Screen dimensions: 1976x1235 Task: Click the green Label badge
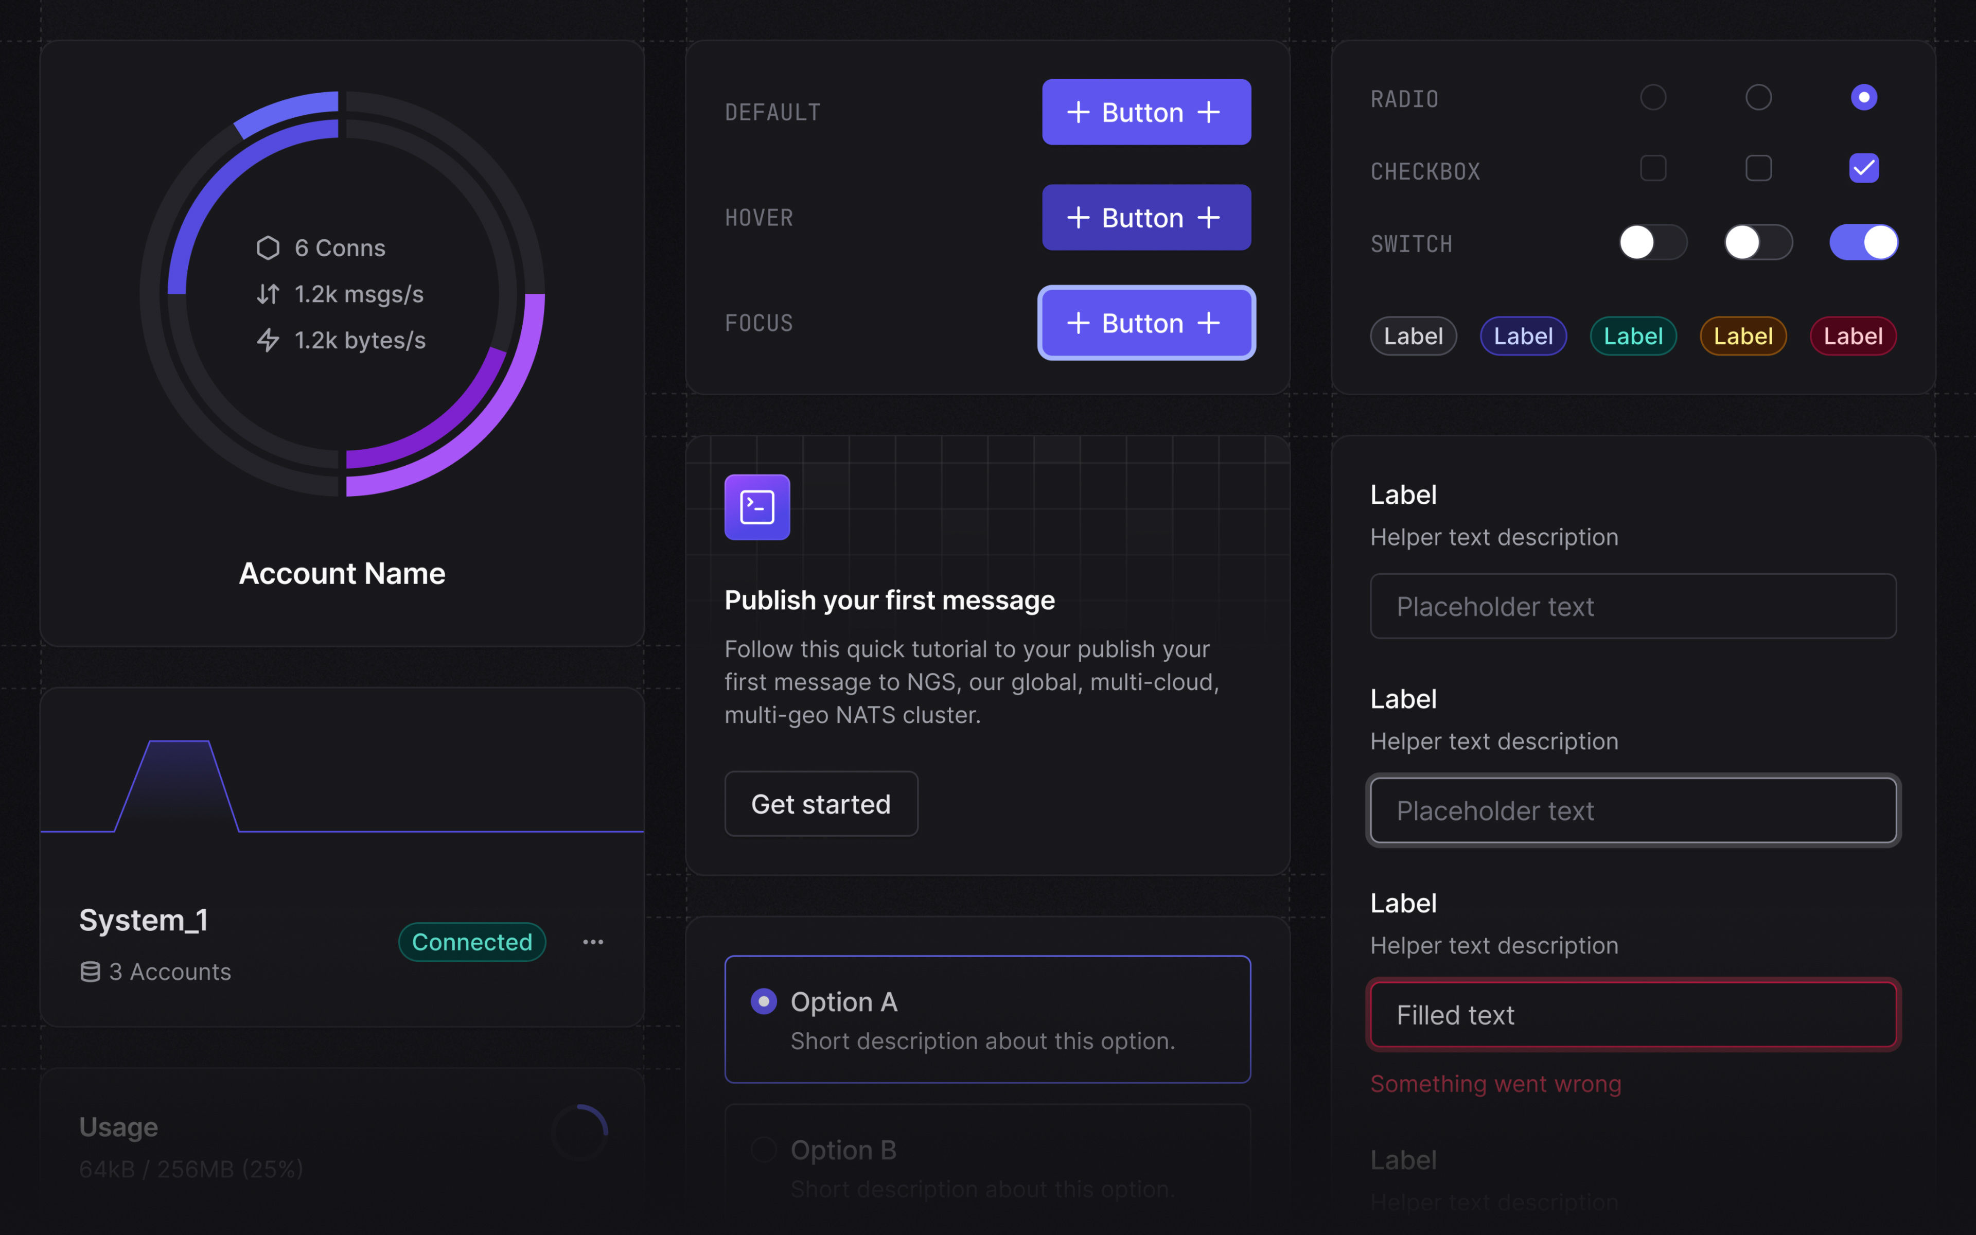(1633, 336)
